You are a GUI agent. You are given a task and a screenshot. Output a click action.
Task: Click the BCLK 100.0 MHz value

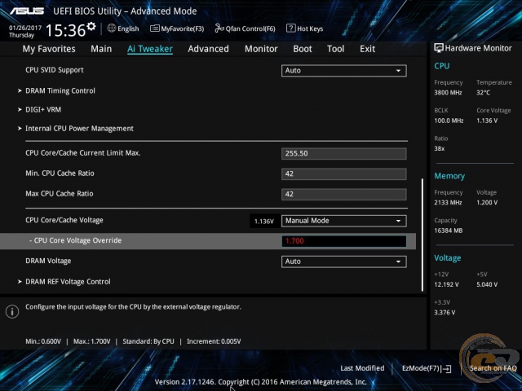tap(449, 121)
